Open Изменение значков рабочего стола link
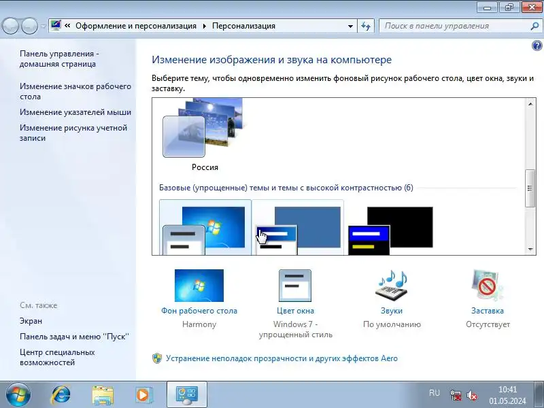 tap(75, 91)
